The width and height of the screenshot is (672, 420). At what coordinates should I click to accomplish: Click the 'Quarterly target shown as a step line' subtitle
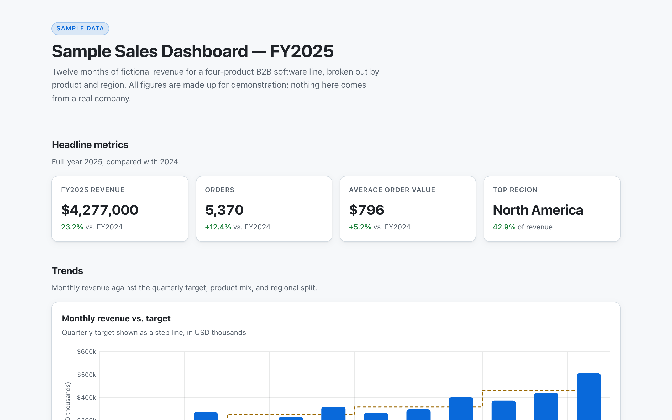pyautogui.click(x=154, y=333)
